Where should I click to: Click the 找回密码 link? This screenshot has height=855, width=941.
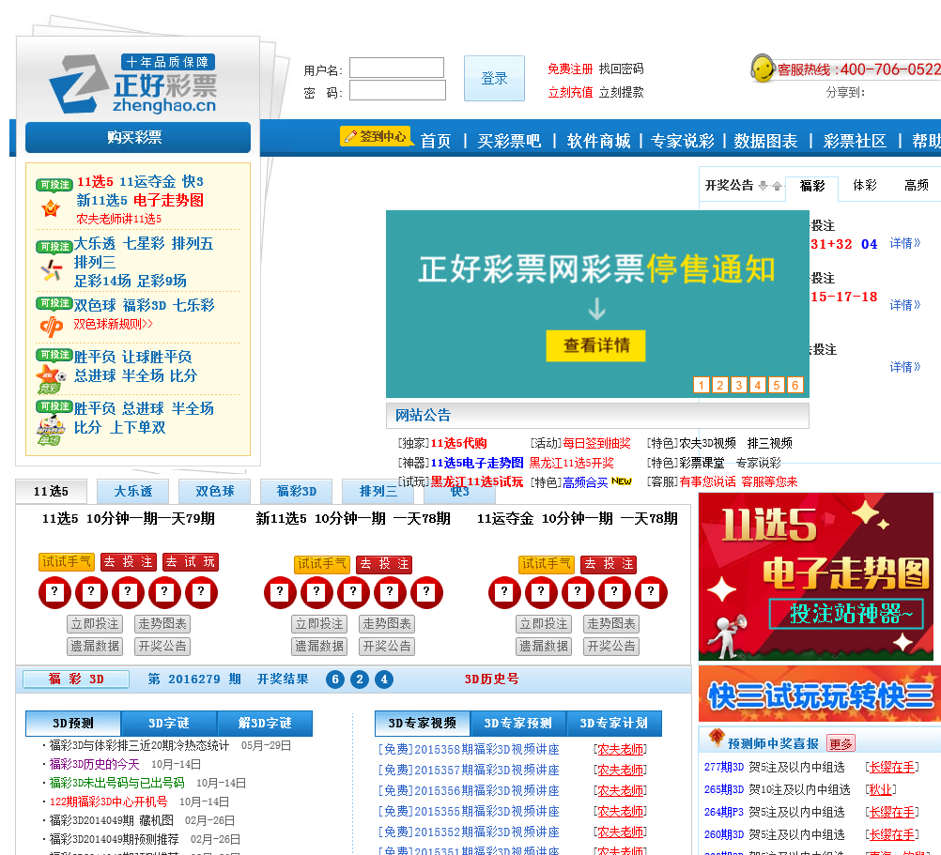[621, 69]
